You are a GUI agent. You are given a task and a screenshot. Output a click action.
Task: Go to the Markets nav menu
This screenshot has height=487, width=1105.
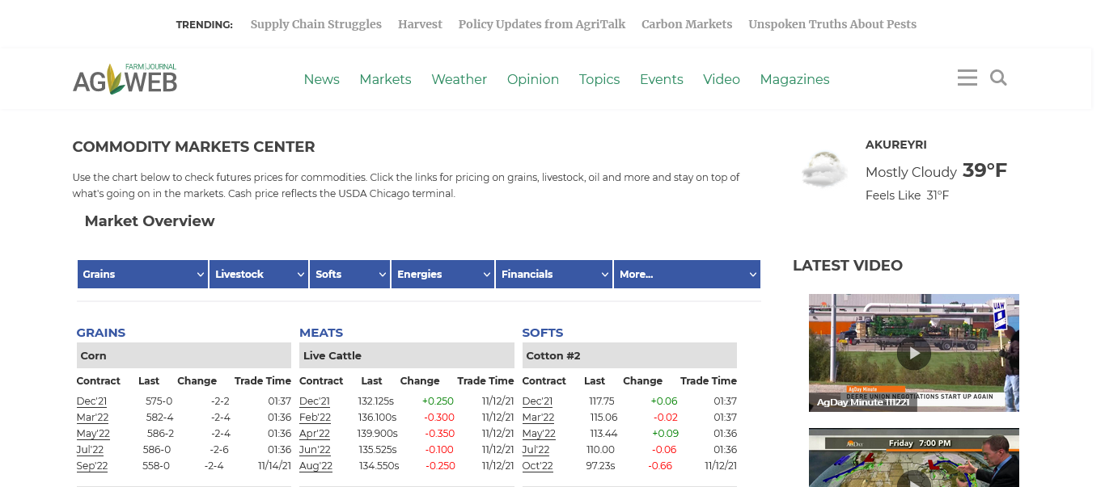coord(385,79)
